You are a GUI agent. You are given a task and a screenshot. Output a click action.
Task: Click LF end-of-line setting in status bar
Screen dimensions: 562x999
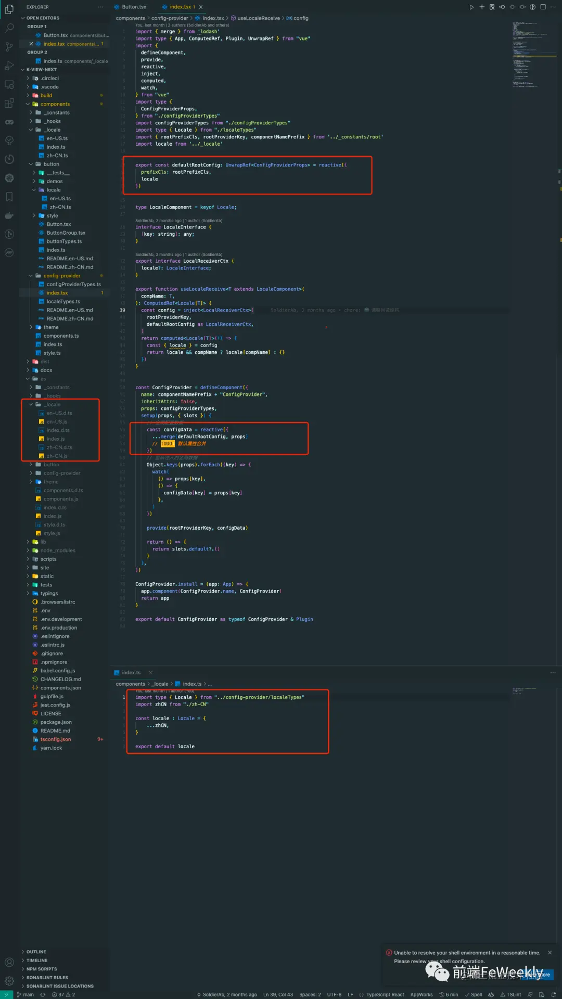pyautogui.click(x=350, y=994)
